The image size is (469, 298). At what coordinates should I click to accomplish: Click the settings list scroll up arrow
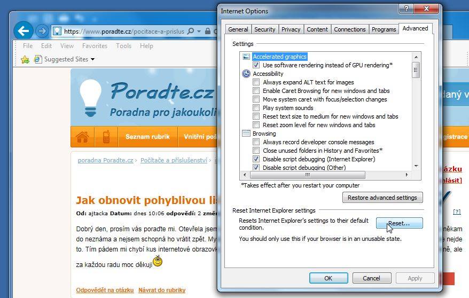416,57
